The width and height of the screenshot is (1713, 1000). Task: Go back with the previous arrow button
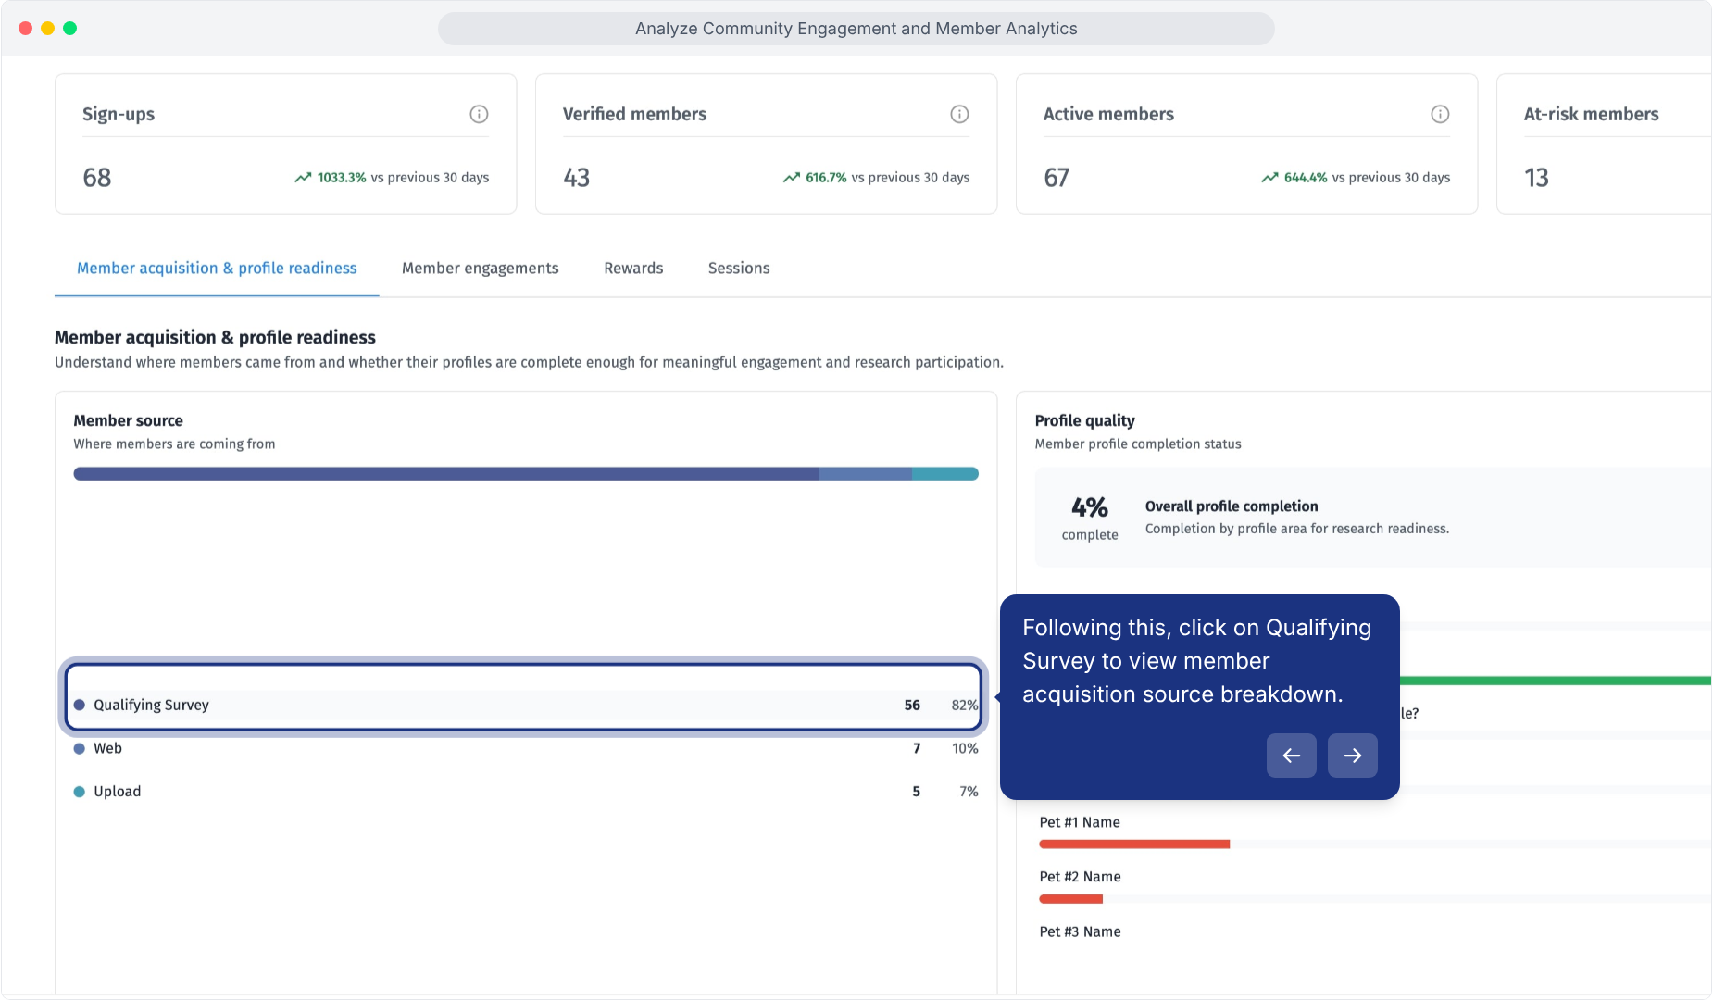(1292, 756)
